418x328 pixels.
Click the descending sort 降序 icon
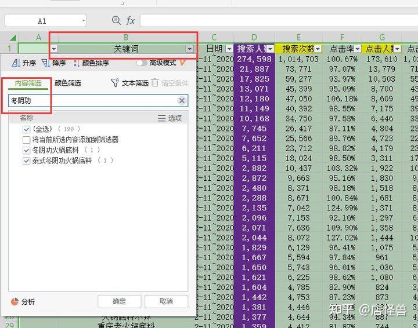[x=46, y=63]
